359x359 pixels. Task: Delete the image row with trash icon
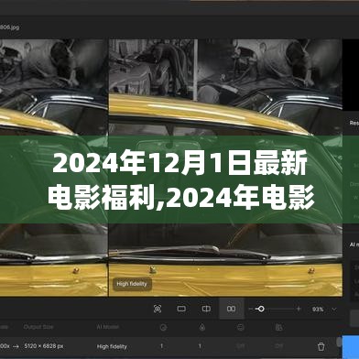[x=321, y=346]
